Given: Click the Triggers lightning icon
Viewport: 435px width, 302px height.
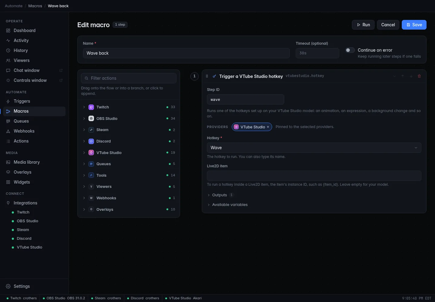Looking at the screenshot, I should click(8, 101).
